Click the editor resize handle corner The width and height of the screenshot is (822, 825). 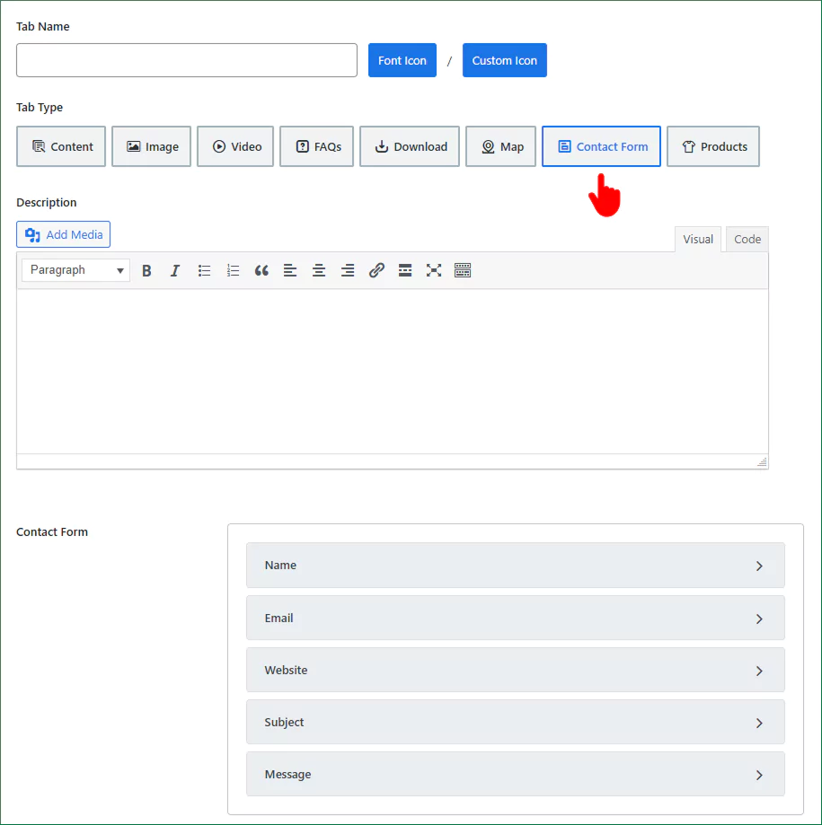762,462
